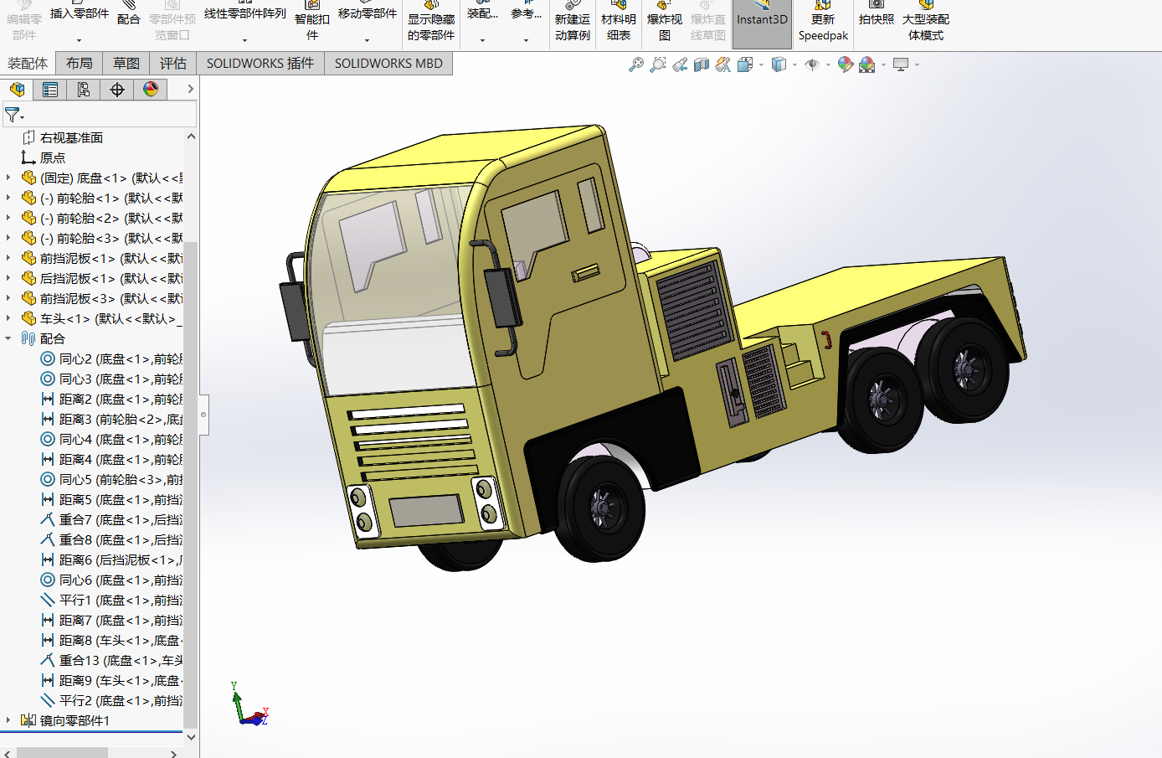
Task: Open SOLIDWORKS 插件 tab
Action: tap(260, 64)
